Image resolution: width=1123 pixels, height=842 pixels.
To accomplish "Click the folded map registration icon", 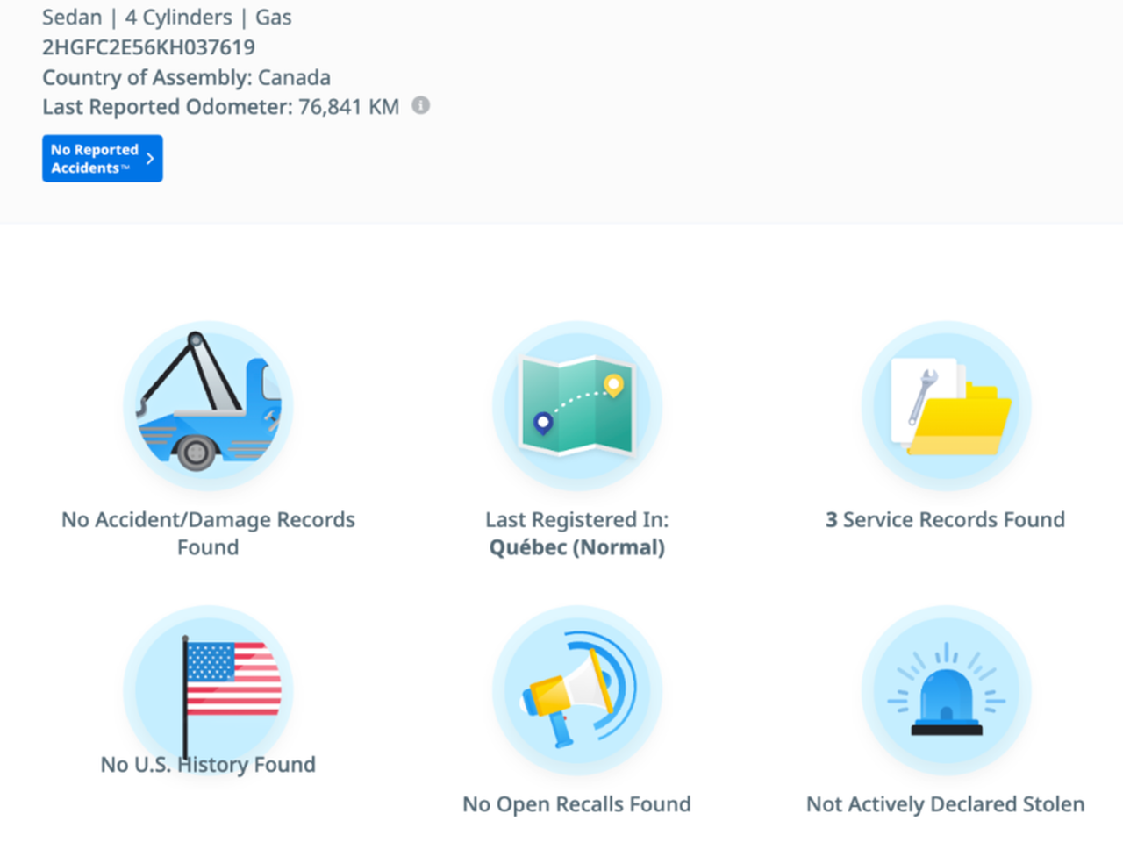I will [576, 406].
